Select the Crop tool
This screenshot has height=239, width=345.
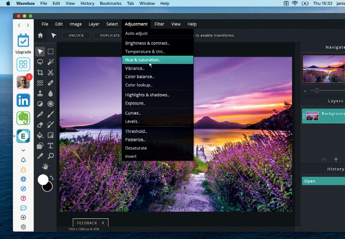pyautogui.click(x=40, y=73)
